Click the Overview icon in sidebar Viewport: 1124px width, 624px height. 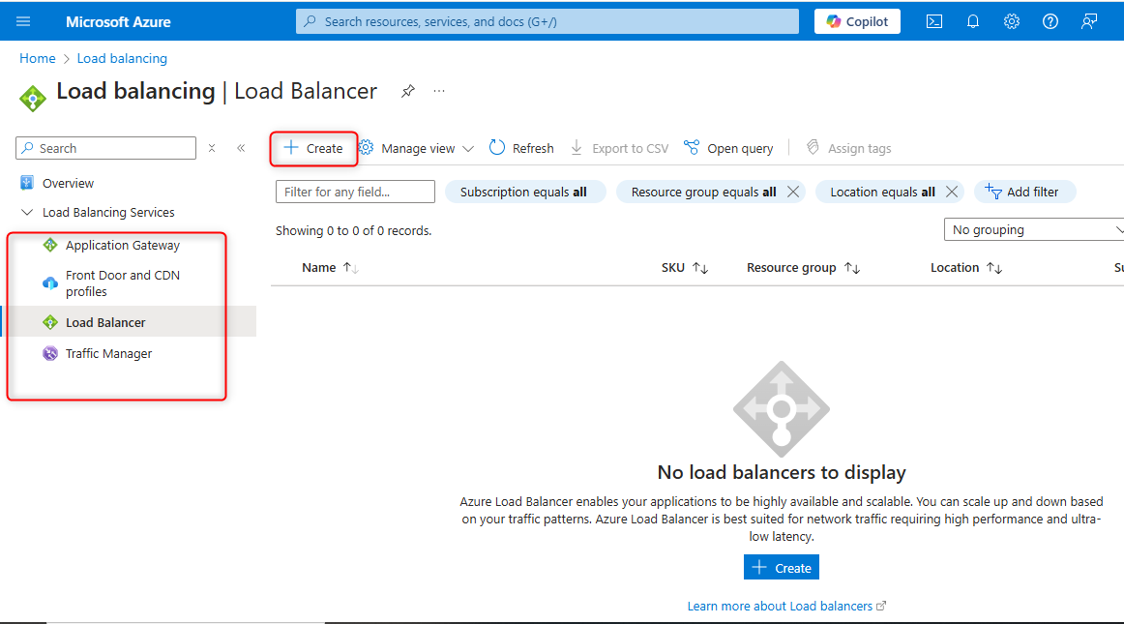(x=26, y=183)
